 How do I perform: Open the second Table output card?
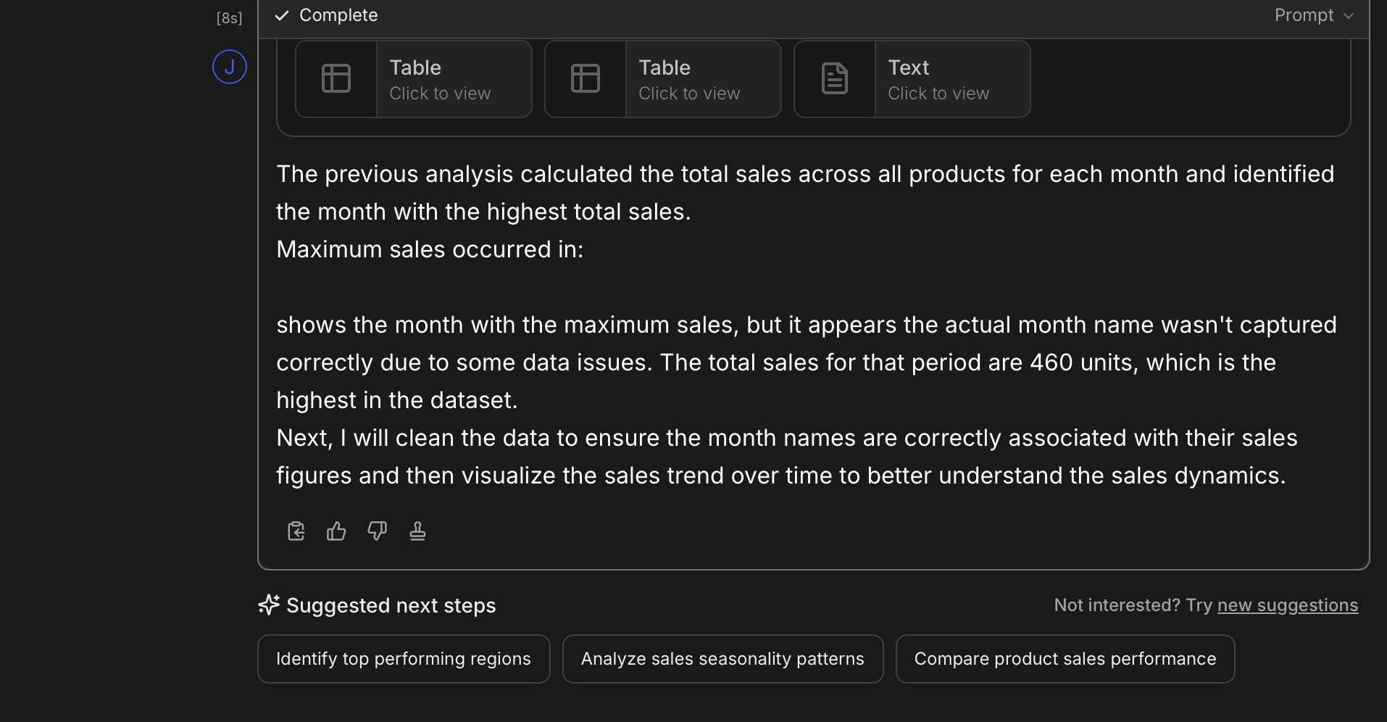[663, 79]
